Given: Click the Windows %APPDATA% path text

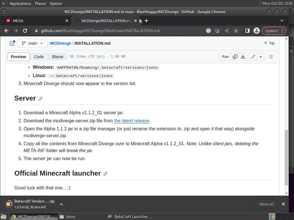Looking at the screenshot, I should (107, 68).
